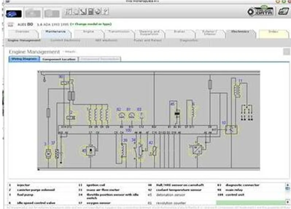This screenshot has height=209, width=291.
Task: Click component 3 fuel pump in diagram
Action: click(x=48, y=154)
